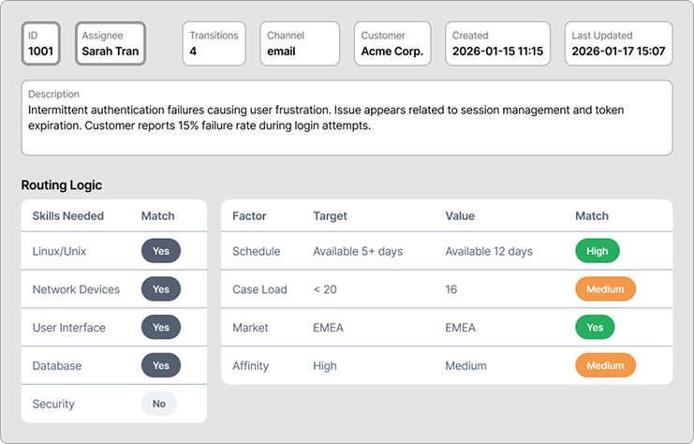Click the ID 1001 field
The width and height of the screenshot is (694, 444).
click(40, 43)
